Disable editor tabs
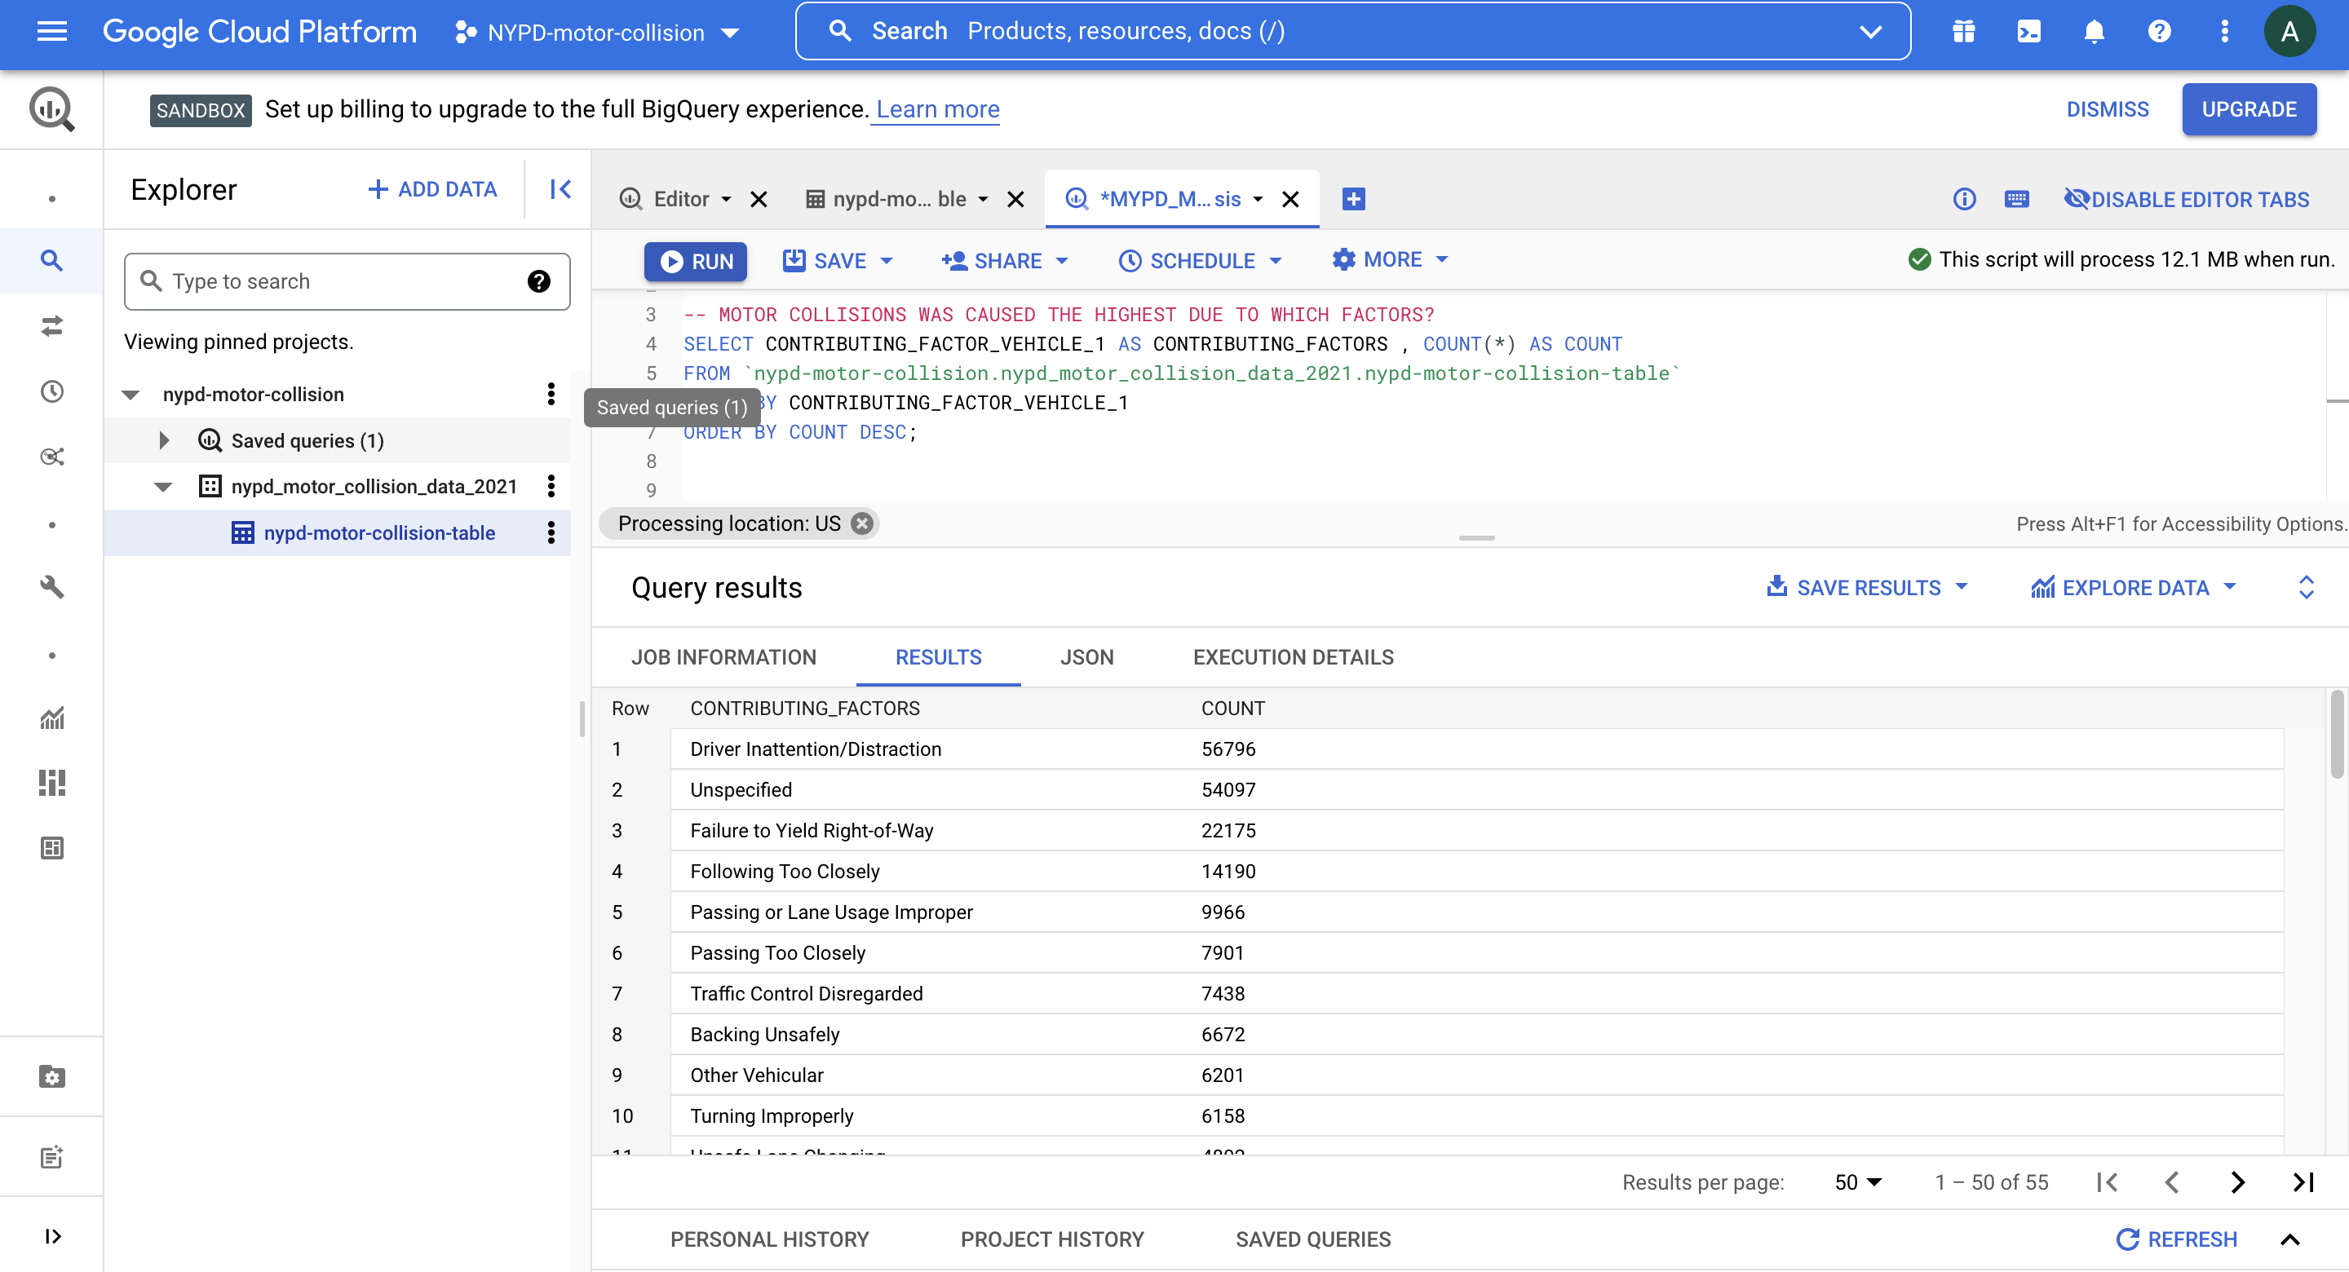Screen dimensions: 2349x1272 click(2186, 199)
